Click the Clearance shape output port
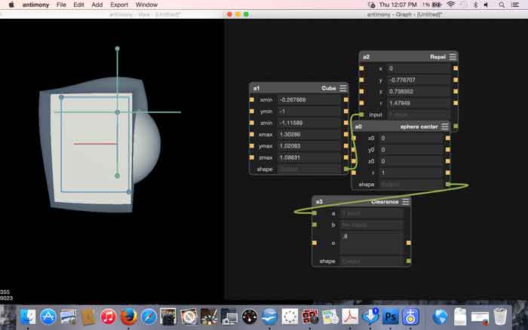Image resolution: width=528 pixels, height=330 pixels. click(409, 261)
